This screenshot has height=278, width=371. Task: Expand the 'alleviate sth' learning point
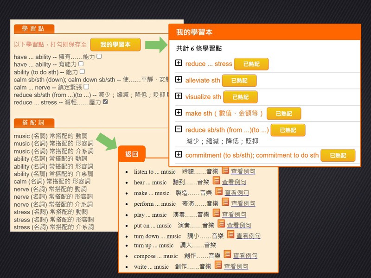tap(179, 80)
